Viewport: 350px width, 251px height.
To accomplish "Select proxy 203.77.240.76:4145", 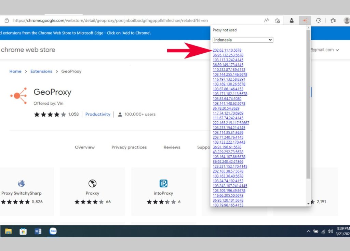I will 228,137.
